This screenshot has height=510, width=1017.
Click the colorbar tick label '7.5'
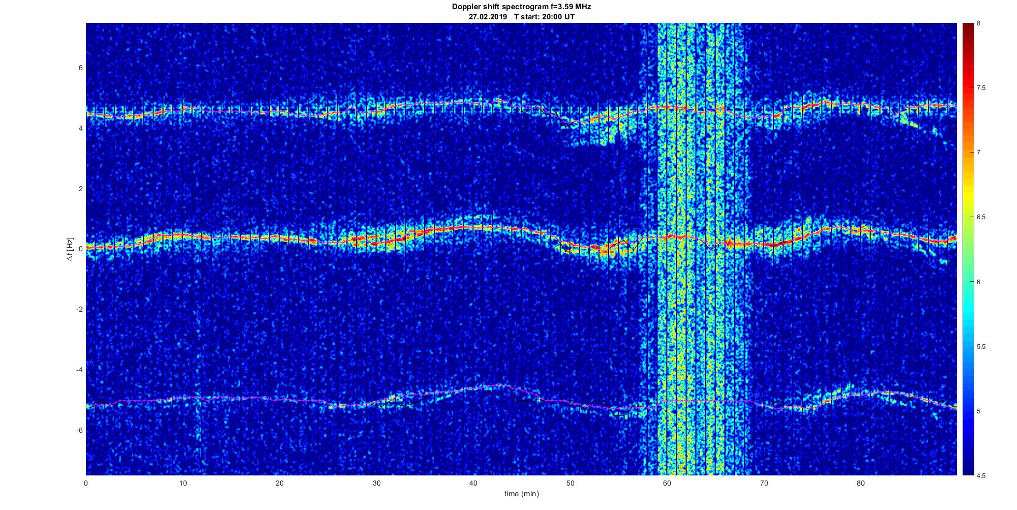981,88
